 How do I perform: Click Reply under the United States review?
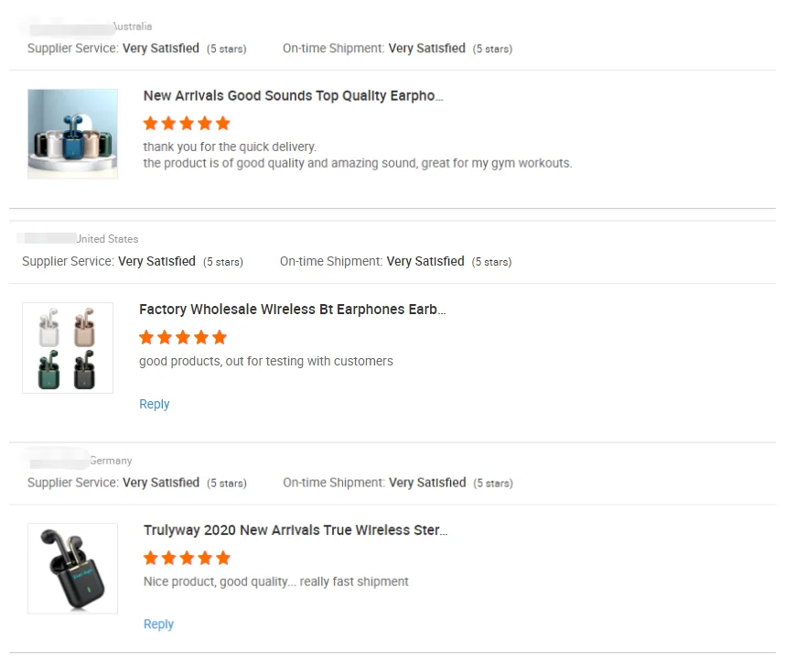click(x=155, y=404)
